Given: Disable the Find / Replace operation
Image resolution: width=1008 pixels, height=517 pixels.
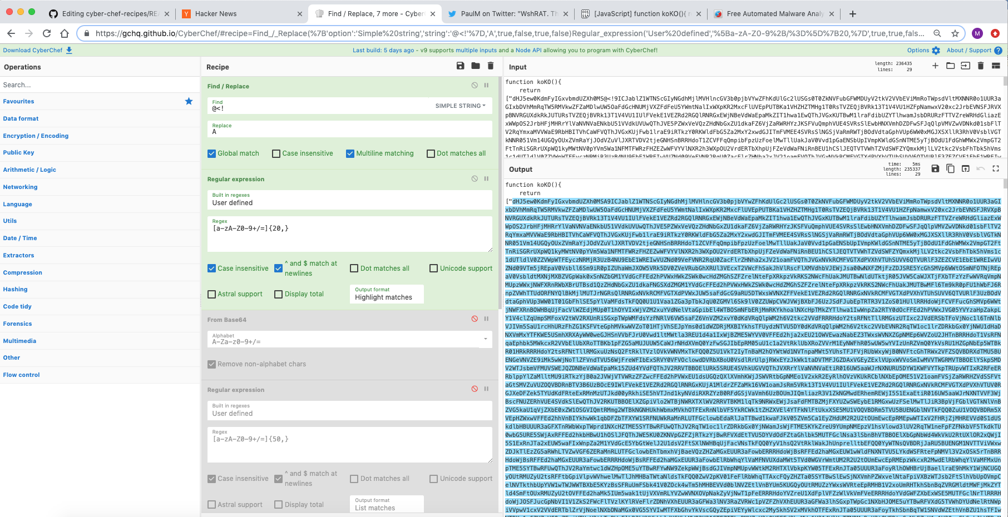Looking at the screenshot, I should (475, 86).
